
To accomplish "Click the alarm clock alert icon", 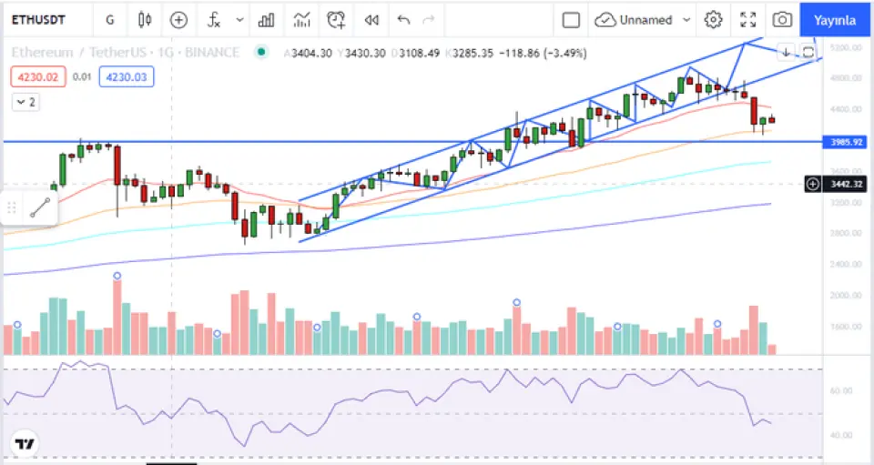I will (x=337, y=19).
